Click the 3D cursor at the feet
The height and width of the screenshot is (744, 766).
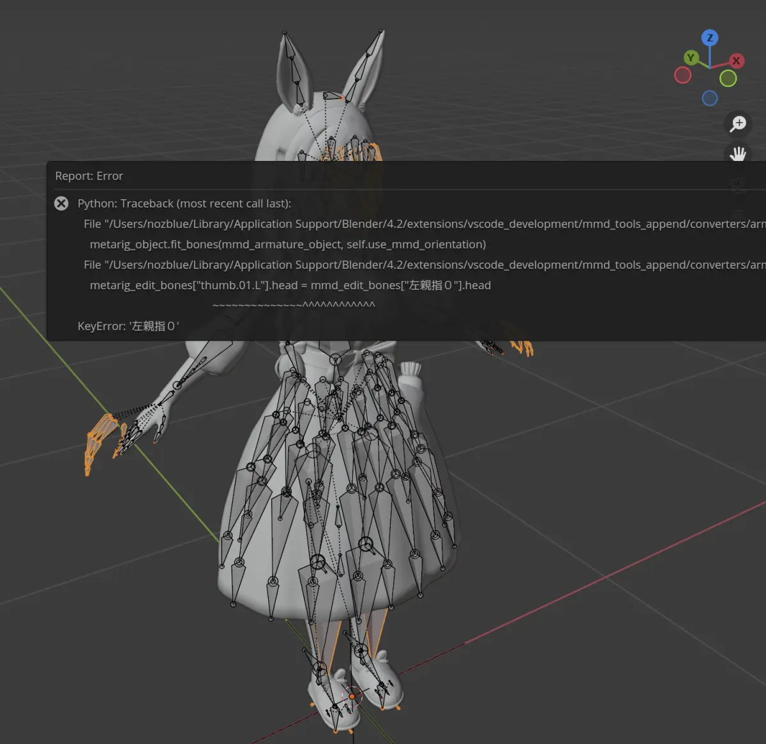pos(352,696)
